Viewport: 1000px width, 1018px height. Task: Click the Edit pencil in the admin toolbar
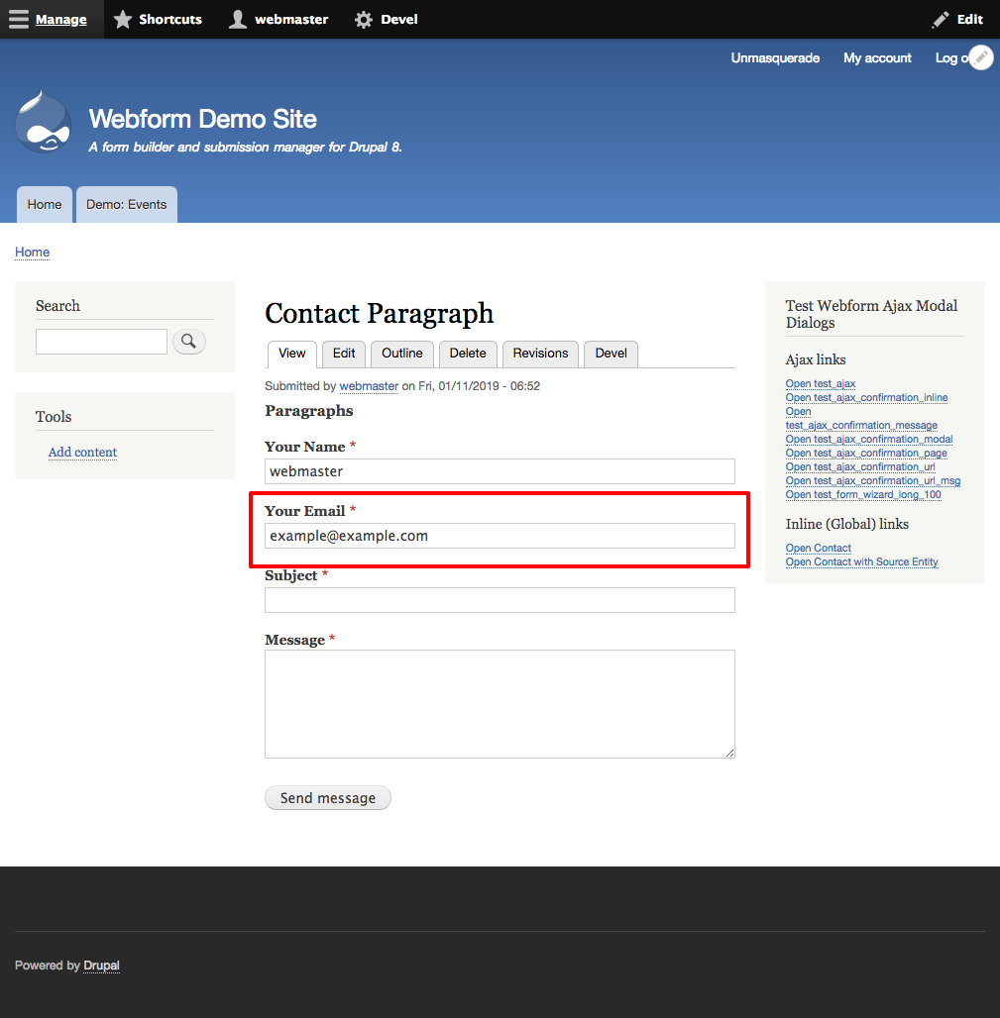pos(941,19)
